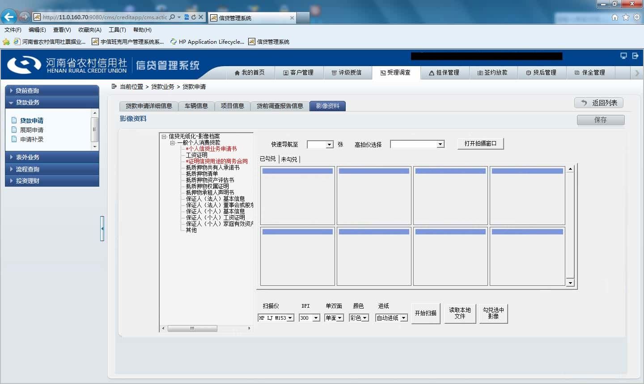The height and width of the screenshot is (384, 644).
Task: Open 快速导航至 dropdown
Action: (x=320, y=145)
